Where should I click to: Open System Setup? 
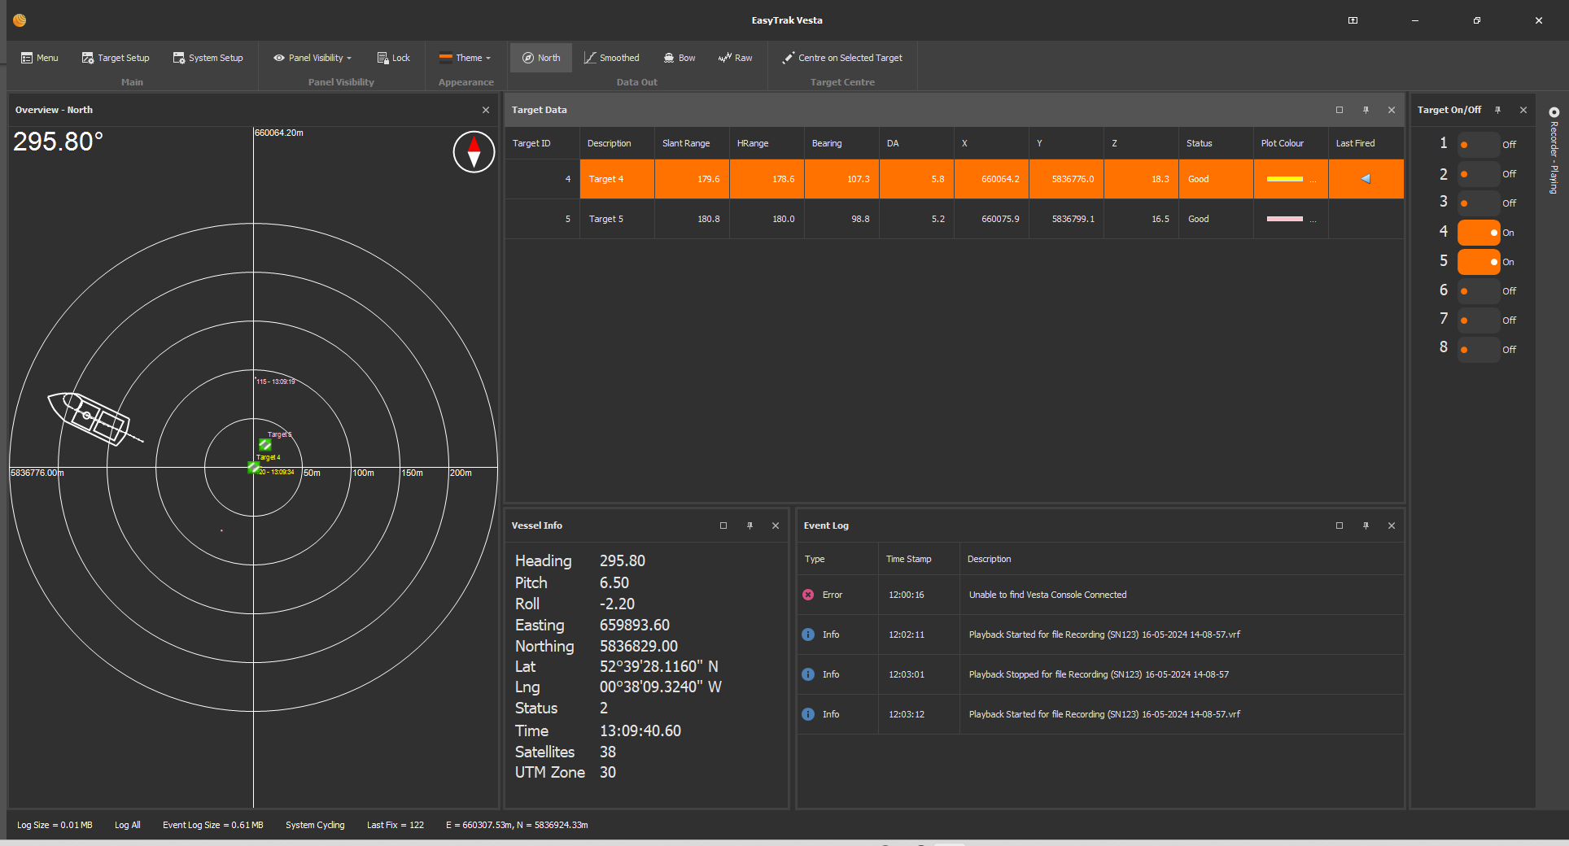208,58
